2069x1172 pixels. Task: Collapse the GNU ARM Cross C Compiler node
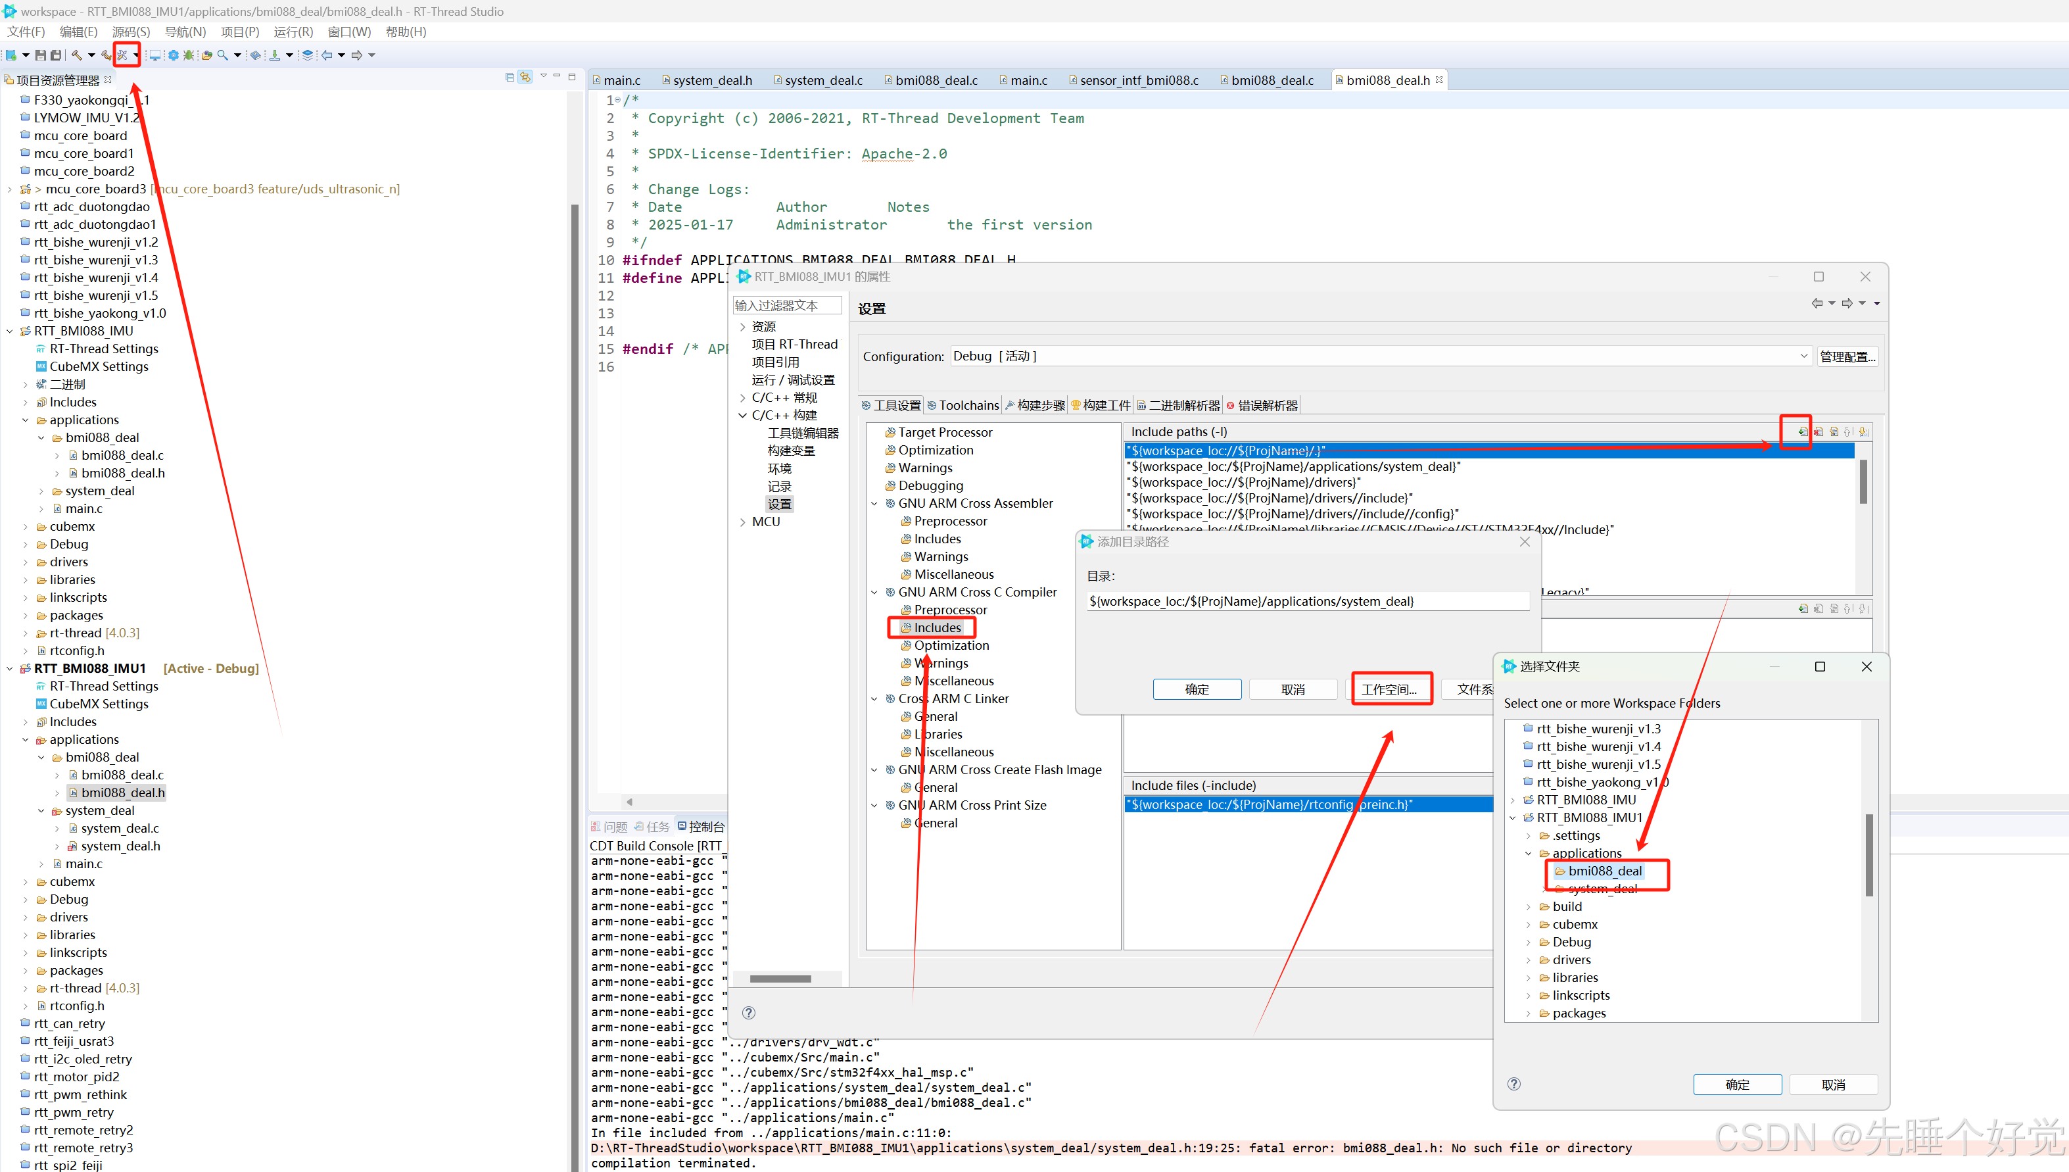point(874,592)
